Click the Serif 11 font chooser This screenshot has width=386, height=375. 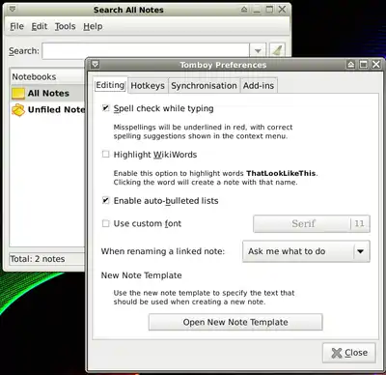point(312,223)
